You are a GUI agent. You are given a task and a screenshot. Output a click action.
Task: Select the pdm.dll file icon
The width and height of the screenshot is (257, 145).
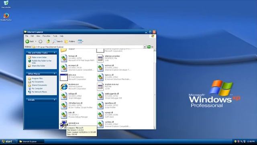point(64,115)
